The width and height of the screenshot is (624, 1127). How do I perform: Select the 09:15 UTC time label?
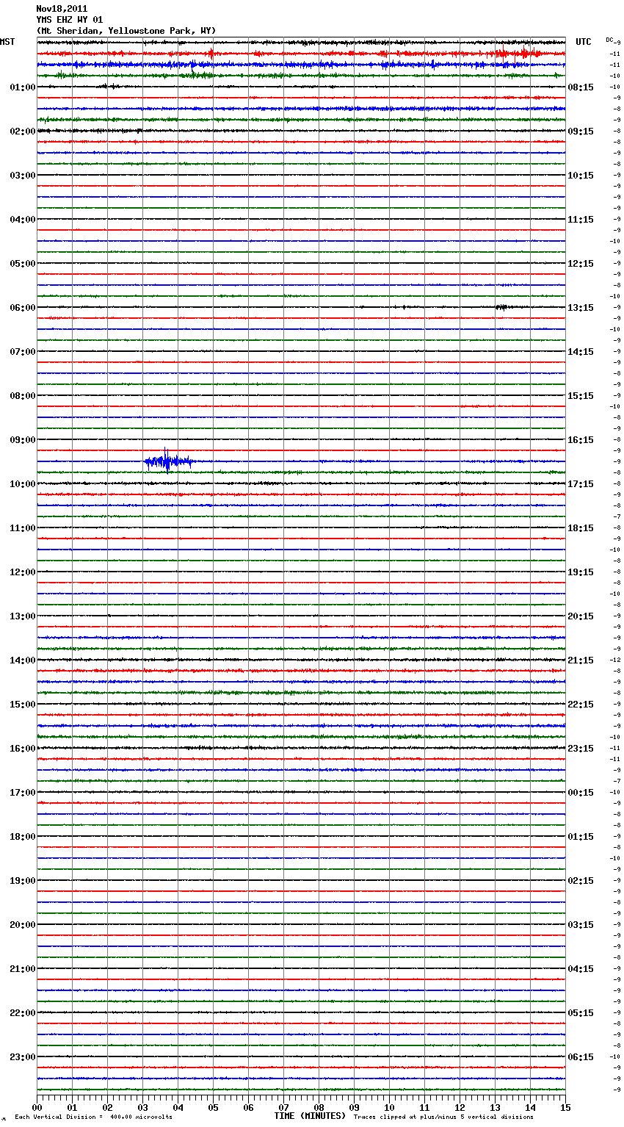pos(581,132)
